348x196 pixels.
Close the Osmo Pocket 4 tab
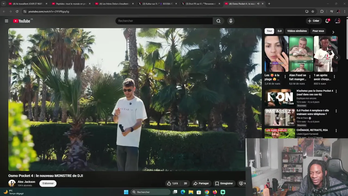tap(263, 4)
